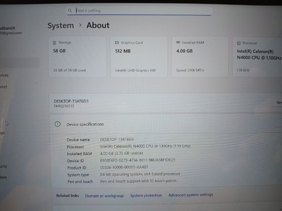Select Pen and touch support value
Viewport: 282px width, 211px height.
138,181
